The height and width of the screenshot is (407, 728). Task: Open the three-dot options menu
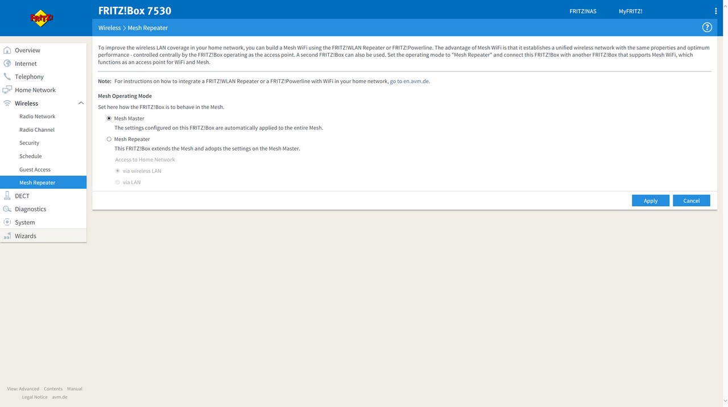[715, 11]
